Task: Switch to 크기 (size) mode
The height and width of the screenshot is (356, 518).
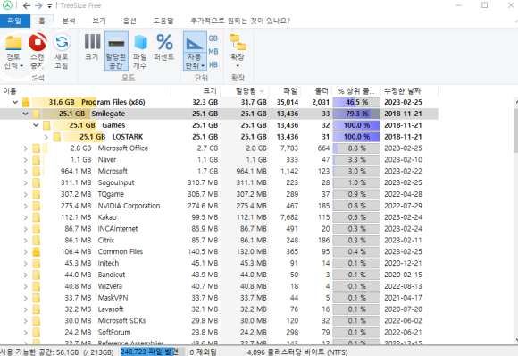Action: coord(92,47)
